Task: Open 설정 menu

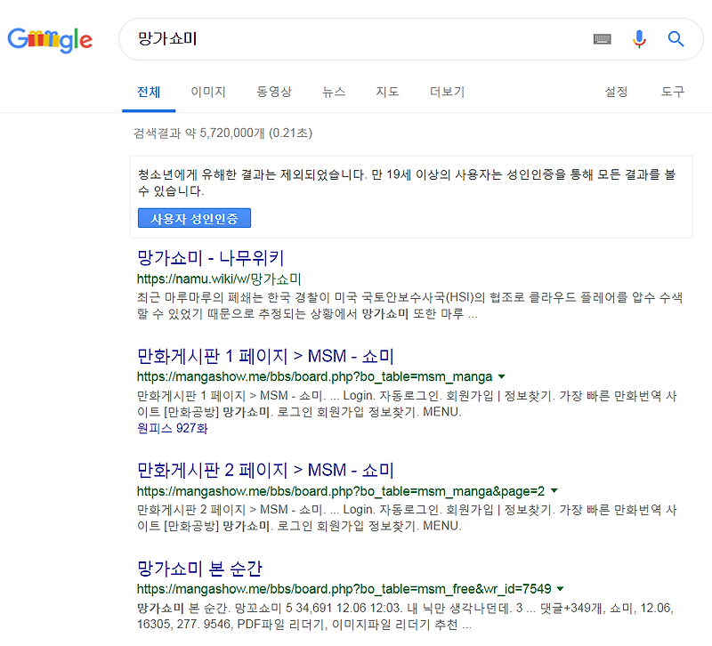Action: 616,93
